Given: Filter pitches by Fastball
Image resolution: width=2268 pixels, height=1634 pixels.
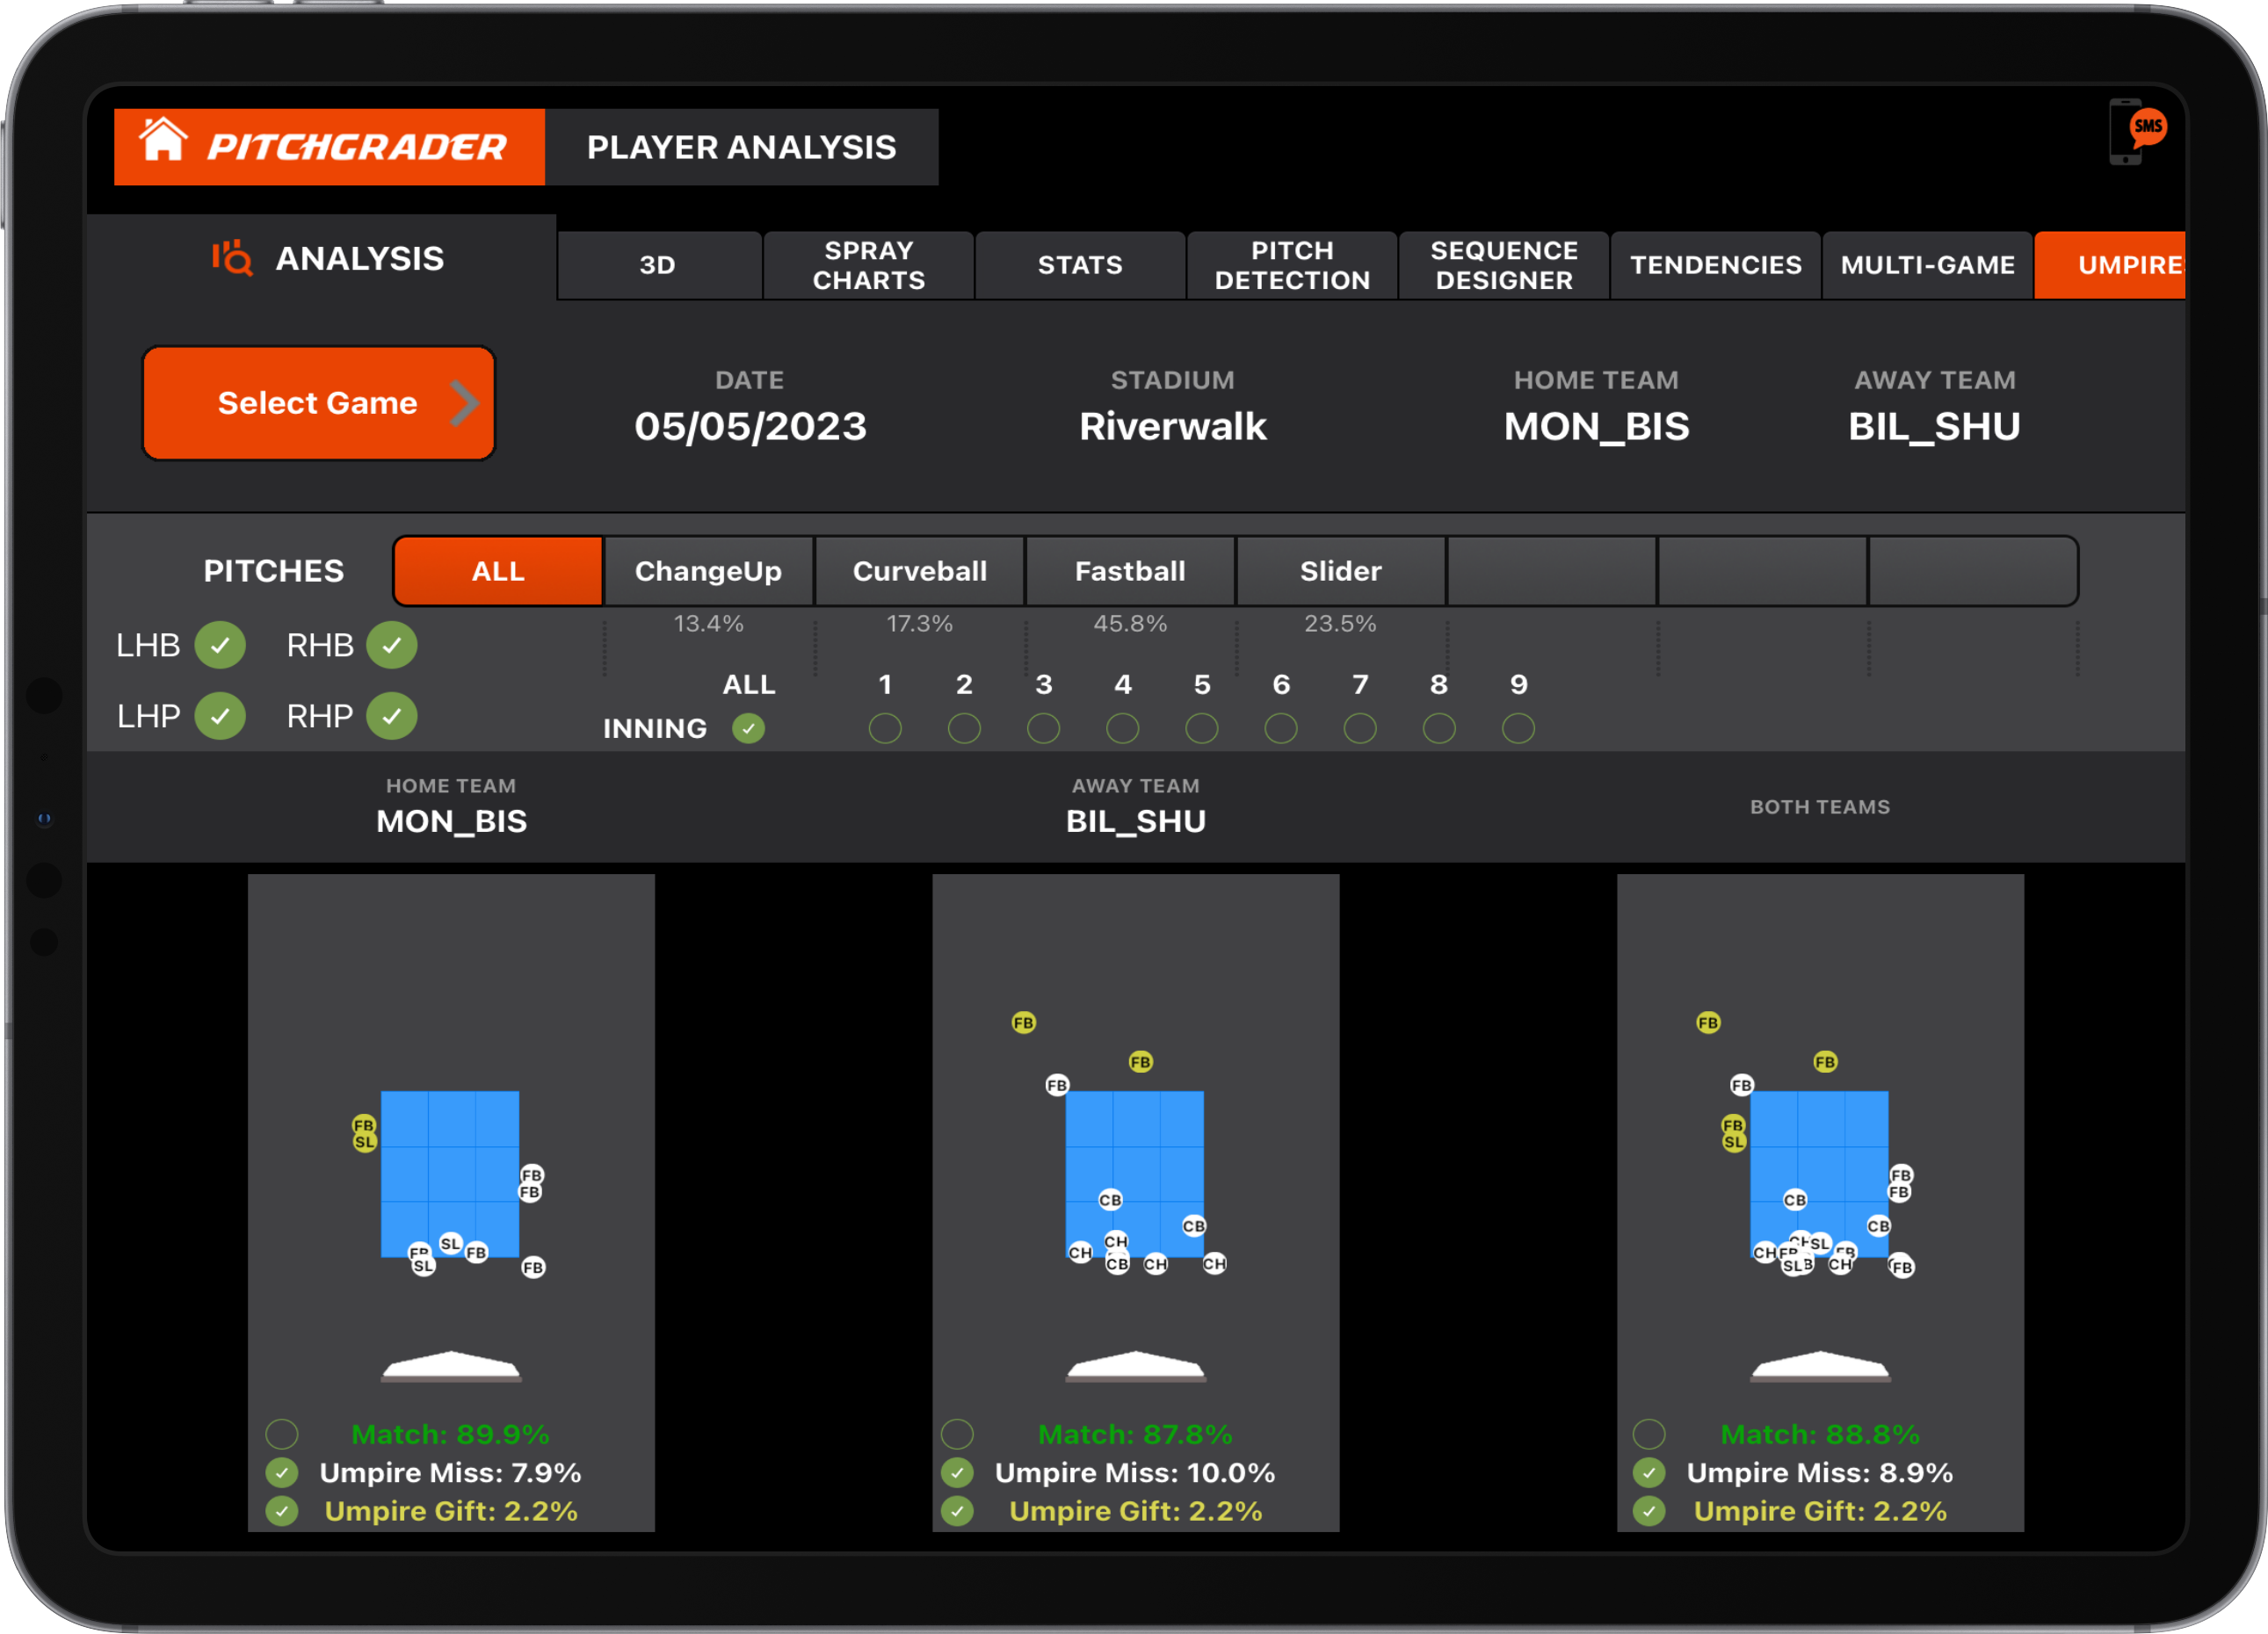Looking at the screenshot, I should click(x=1130, y=571).
